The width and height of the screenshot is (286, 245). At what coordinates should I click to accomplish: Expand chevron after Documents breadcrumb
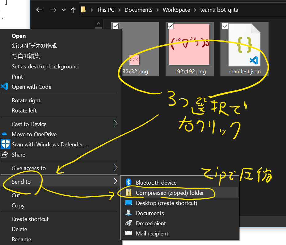(157, 10)
